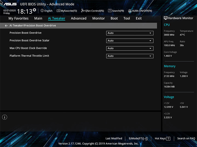Open the Tool tab
The height and width of the screenshot is (147, 197).
127,19
